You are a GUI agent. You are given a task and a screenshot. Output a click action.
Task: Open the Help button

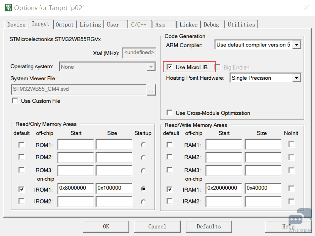click(288, 227)
